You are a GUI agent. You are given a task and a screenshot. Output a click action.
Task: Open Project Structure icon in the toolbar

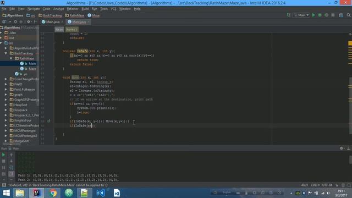click(341, 15)
